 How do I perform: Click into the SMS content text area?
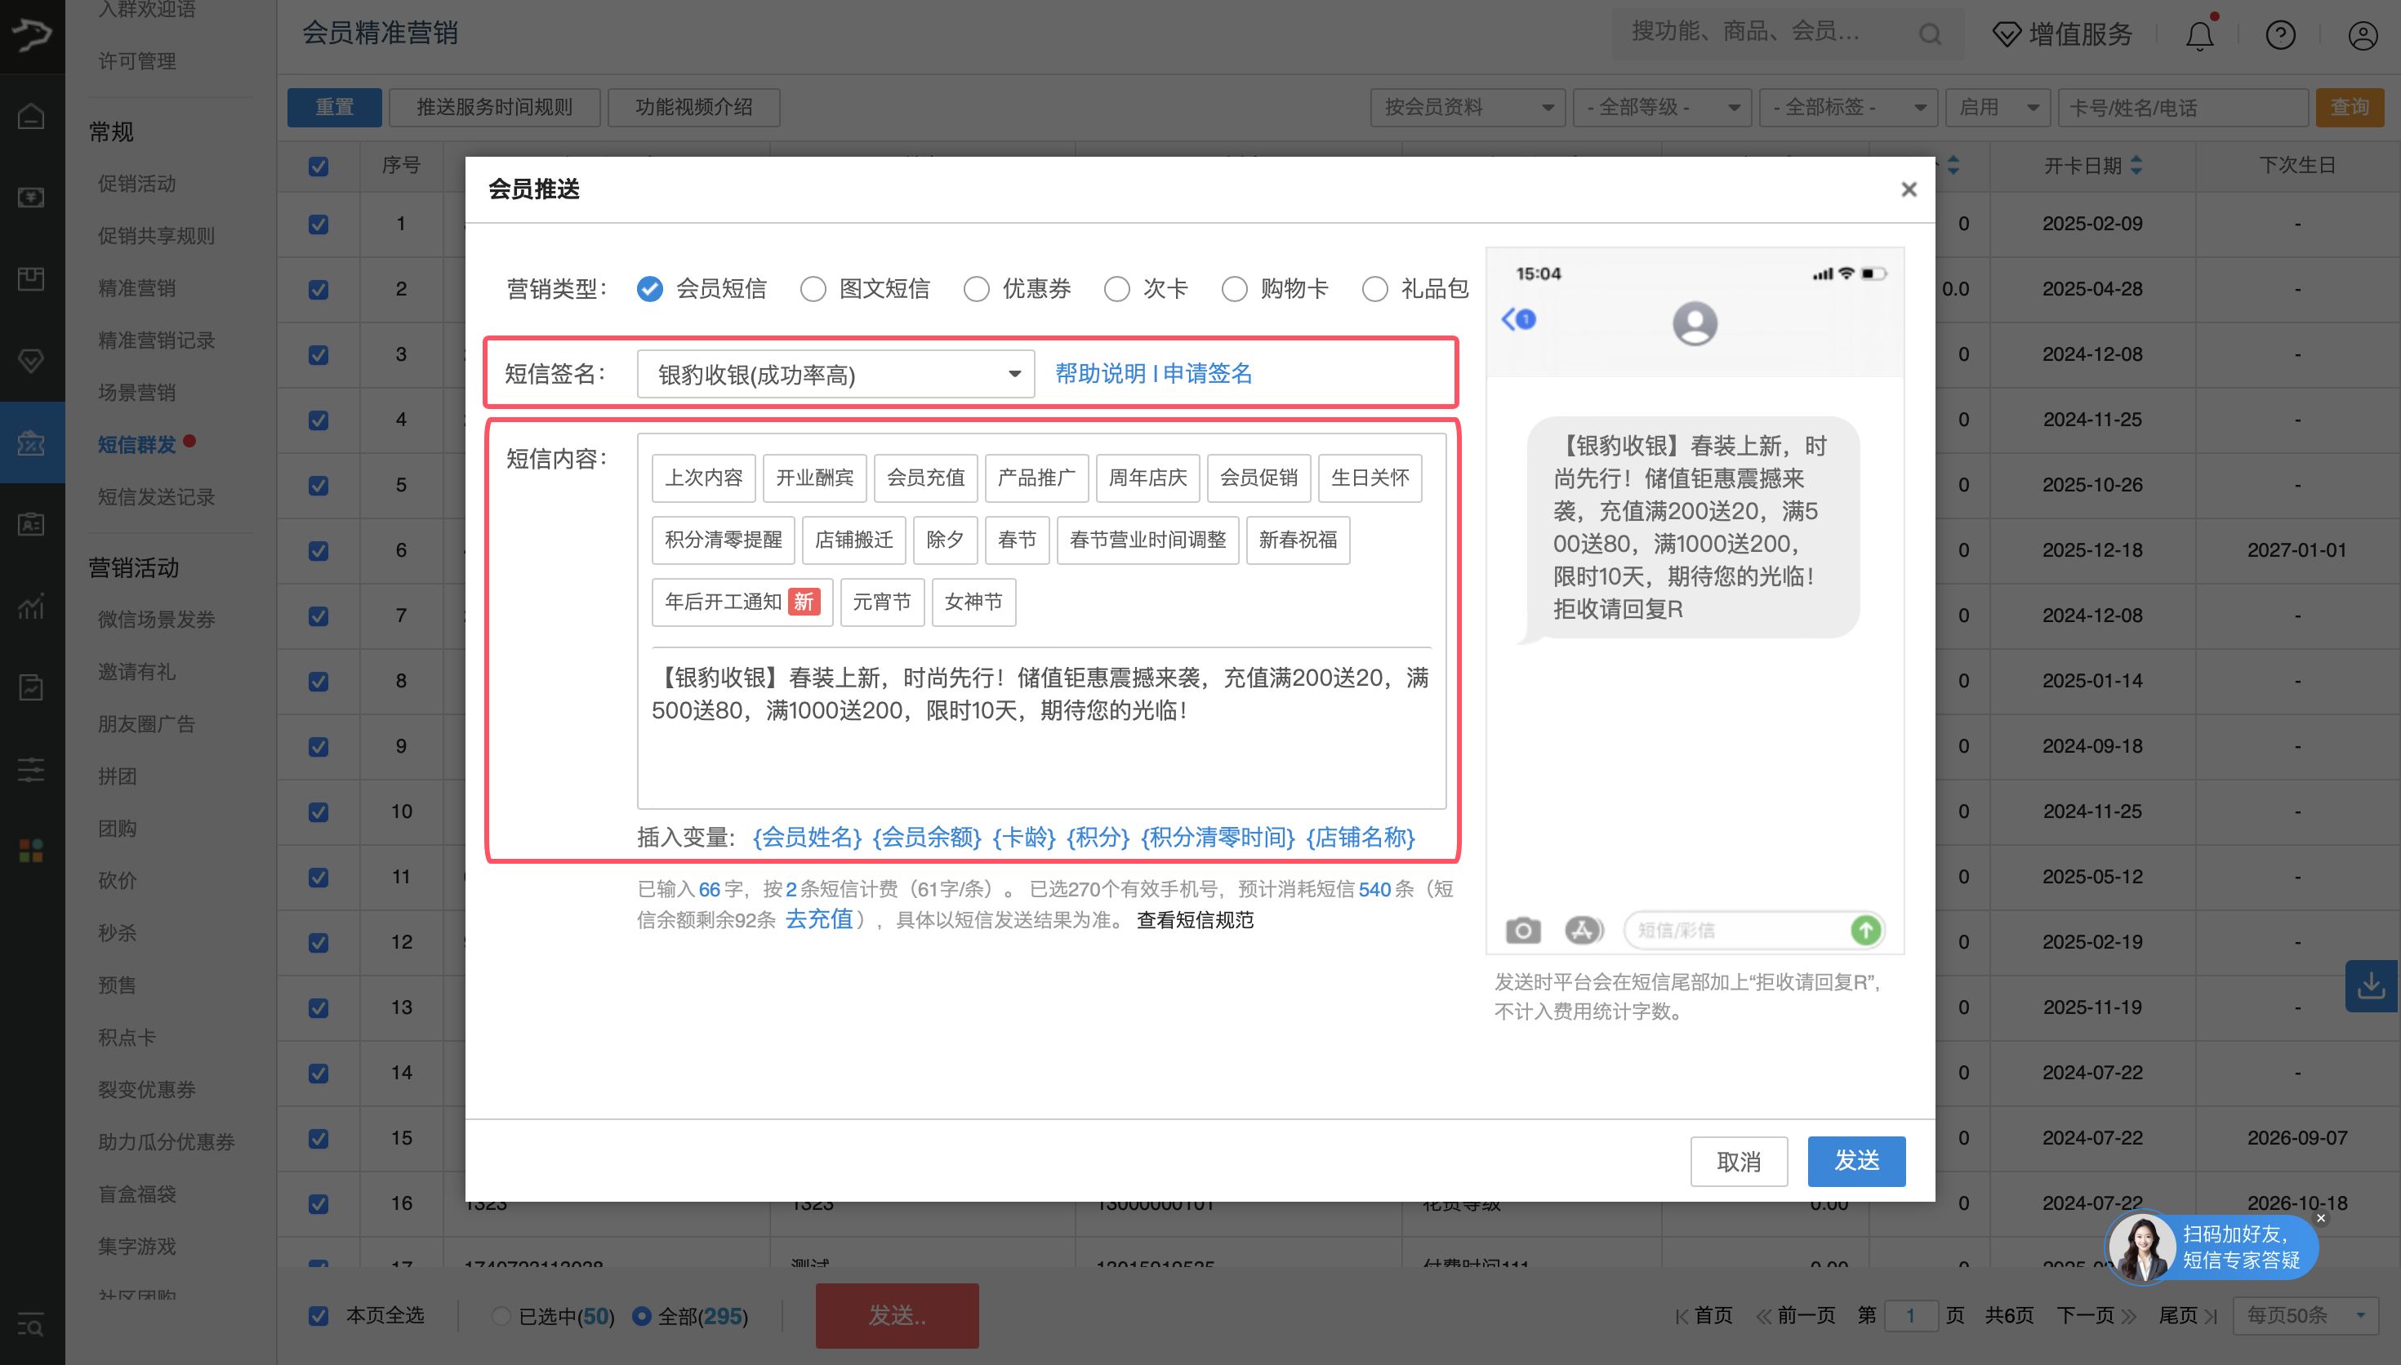[x=1040, y=750]
